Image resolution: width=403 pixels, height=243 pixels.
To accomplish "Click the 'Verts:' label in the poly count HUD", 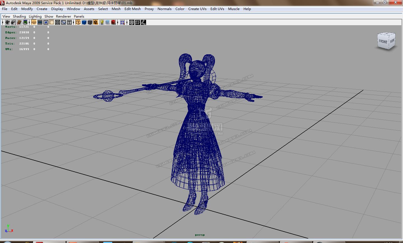I will coord(11,27).
